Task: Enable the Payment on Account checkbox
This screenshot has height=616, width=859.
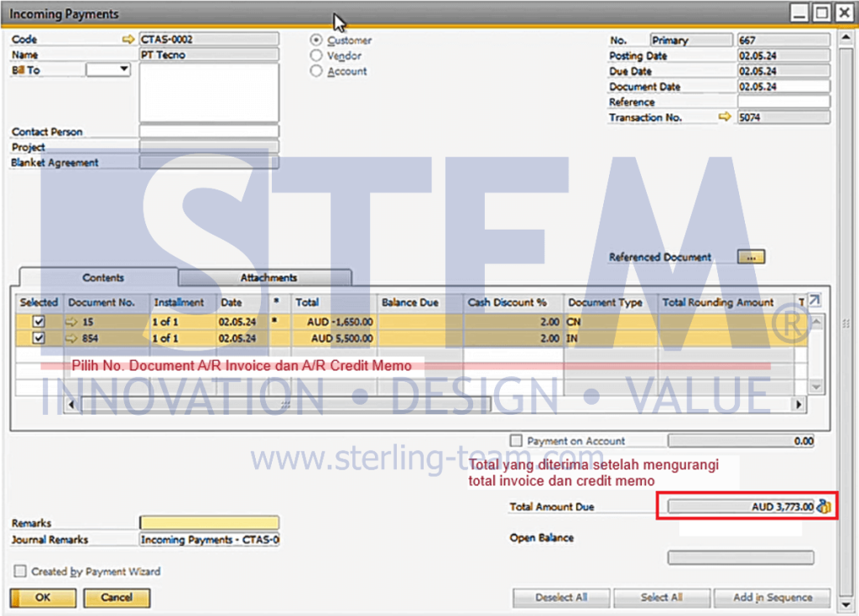Action: click(x=518, y=441)
